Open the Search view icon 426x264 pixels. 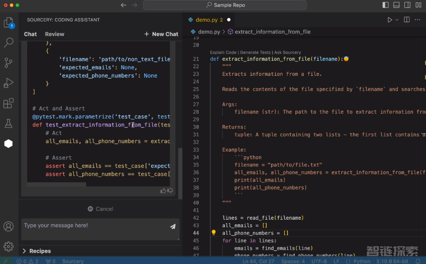click(8, 43)
